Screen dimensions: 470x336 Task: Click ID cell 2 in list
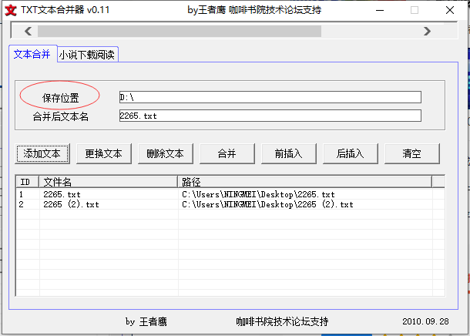pos(21,204)
